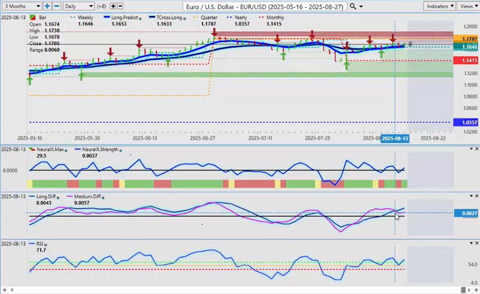This screenshot has height=294, width=480.
Task: Toggle the Long.Predict line legend
Action: tap(123, 17)
